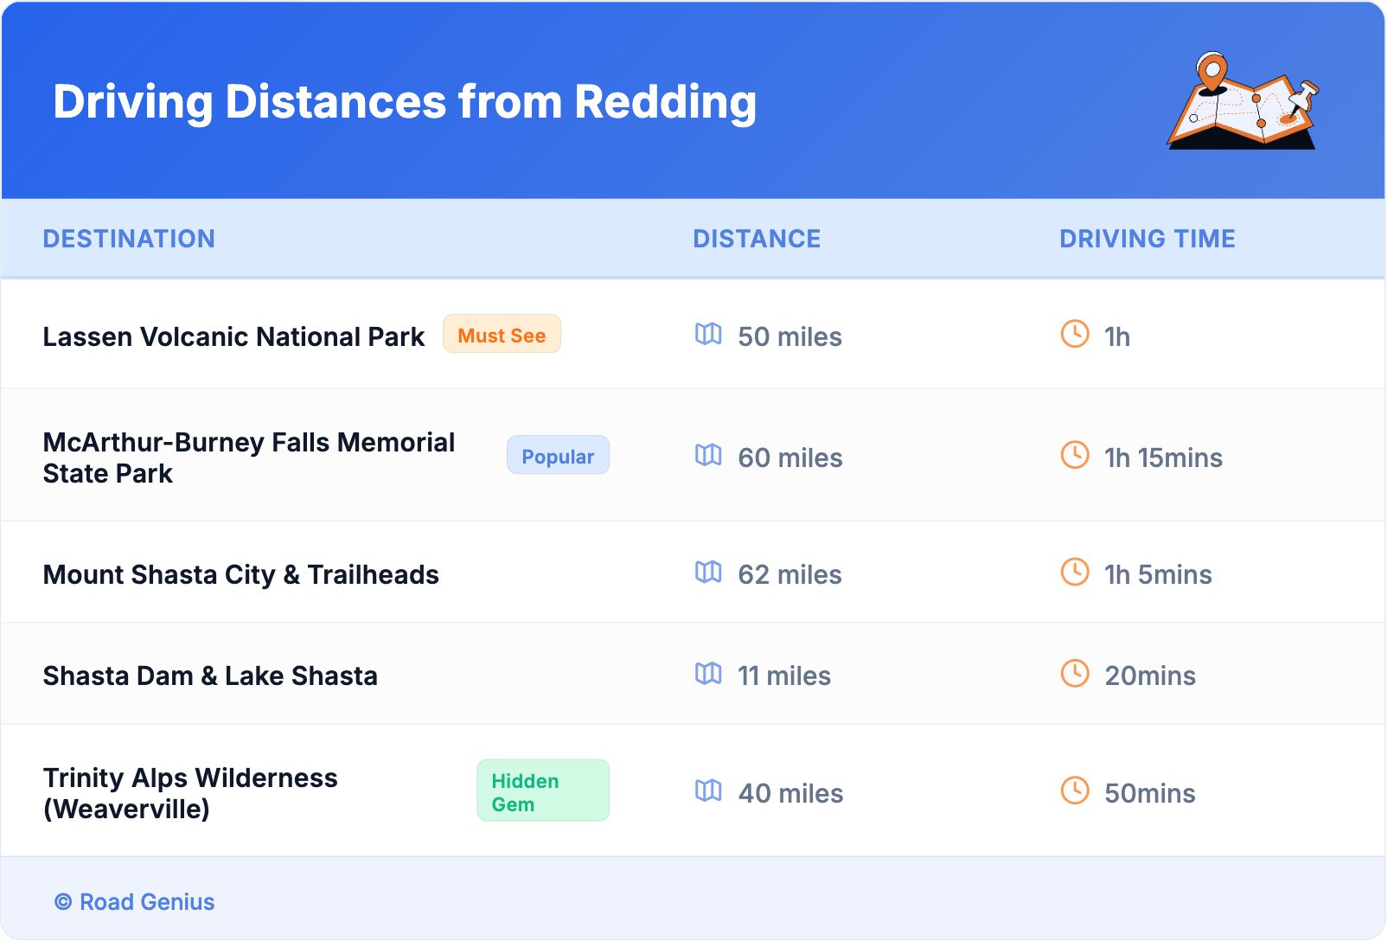Click the Driving Distances from Redding title
Screen dimensions: 1387x941
click(405, 102)
